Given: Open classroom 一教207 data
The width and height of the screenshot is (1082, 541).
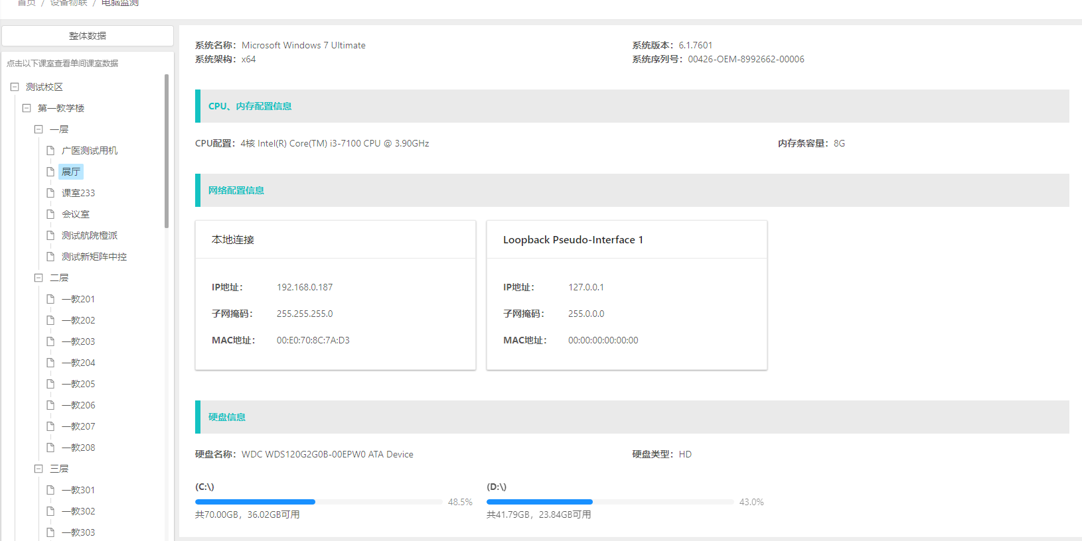Looking at the screenshot, I should click(x=78, y=426).
